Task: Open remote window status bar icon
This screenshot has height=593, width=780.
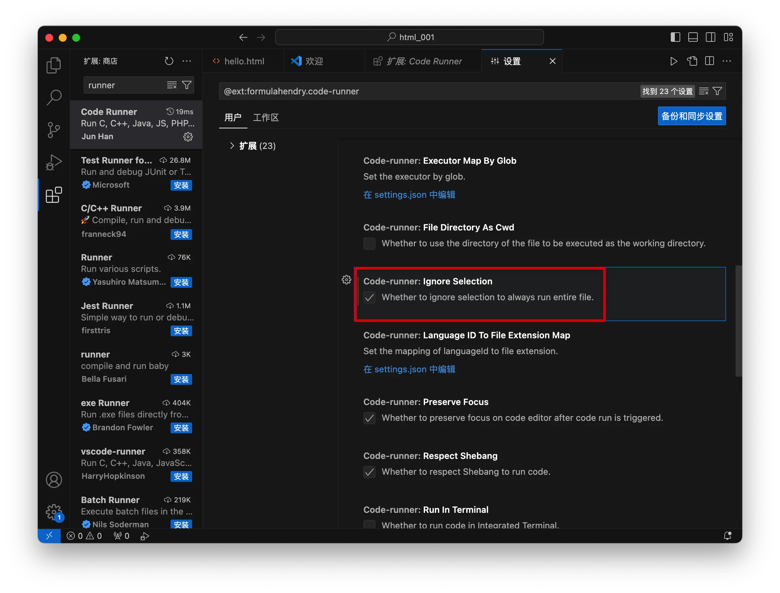Action: coord(49,536)
